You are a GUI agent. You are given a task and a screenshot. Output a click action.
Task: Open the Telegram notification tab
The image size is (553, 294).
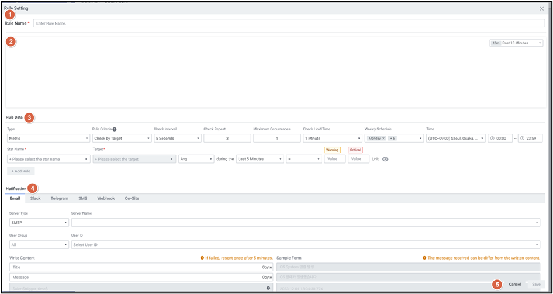pos(60,199)
